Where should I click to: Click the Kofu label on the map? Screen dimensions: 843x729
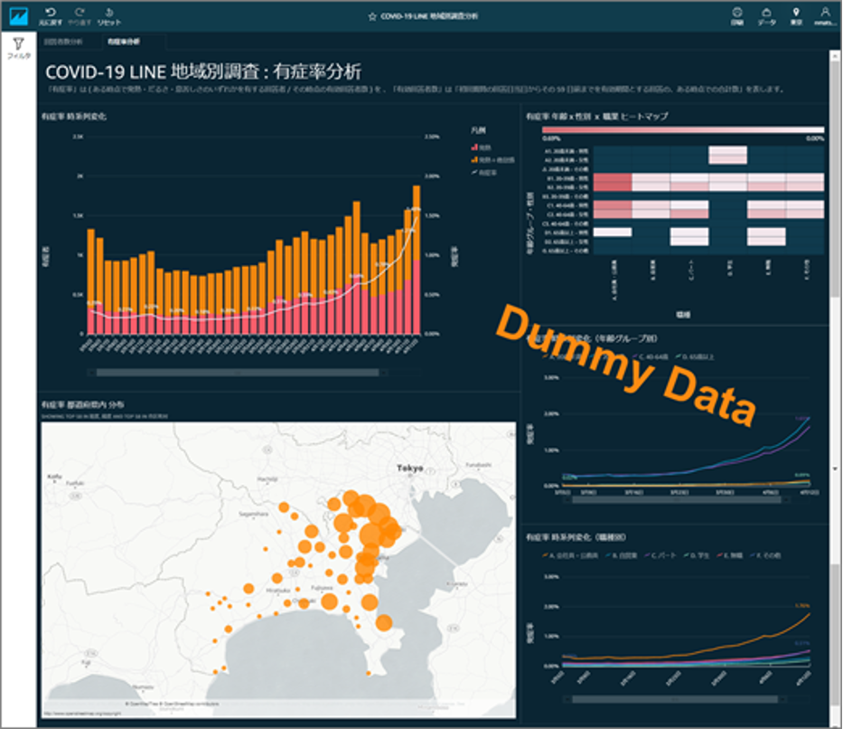click(x=55, y=477)
